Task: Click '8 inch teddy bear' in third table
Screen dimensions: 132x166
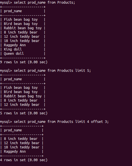Action: point(21,139)
